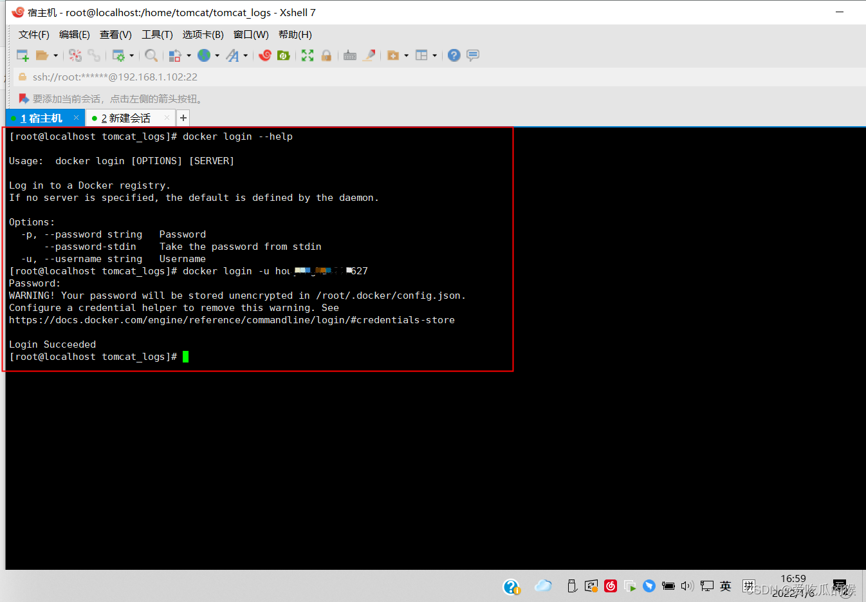
Task: Click the help question icon in taskbar
Action: 511,587
